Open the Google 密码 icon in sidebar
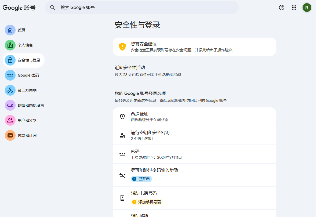The image size is (316, 217). 10,75
